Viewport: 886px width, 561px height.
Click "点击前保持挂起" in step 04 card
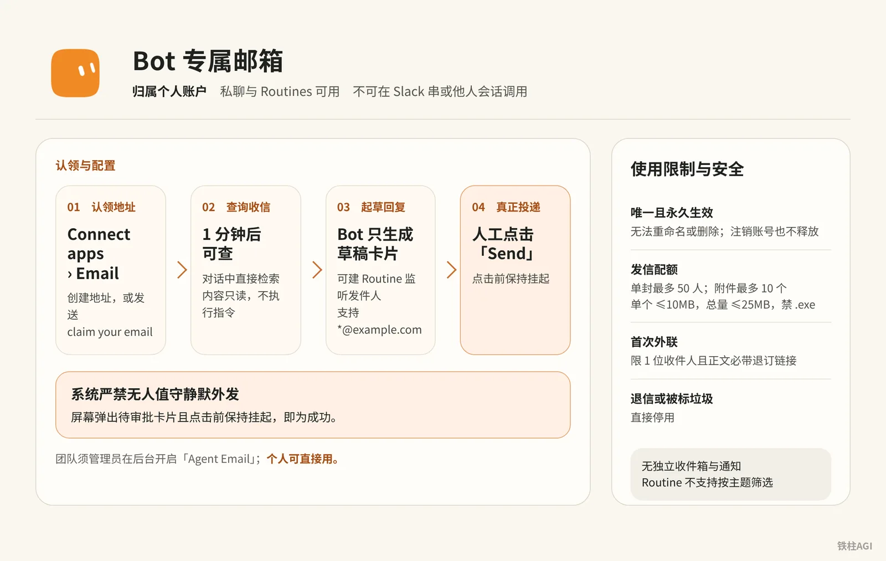click(x=511, y=279)
